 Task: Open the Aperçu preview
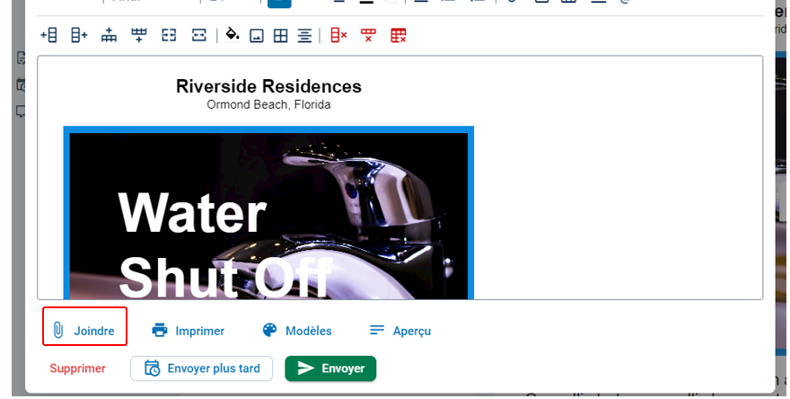400,331
